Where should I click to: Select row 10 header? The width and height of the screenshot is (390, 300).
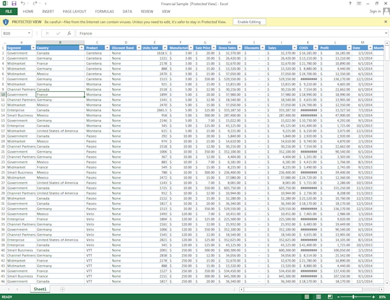point(3,95)
